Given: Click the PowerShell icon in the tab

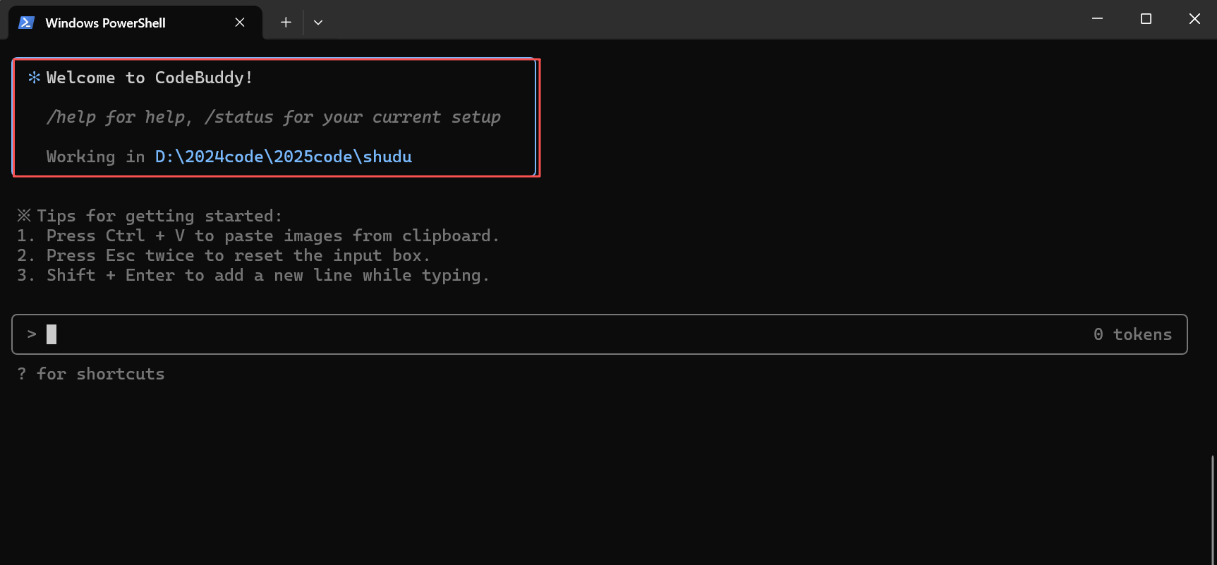Looking at the screenshot, I should [26, 23].
